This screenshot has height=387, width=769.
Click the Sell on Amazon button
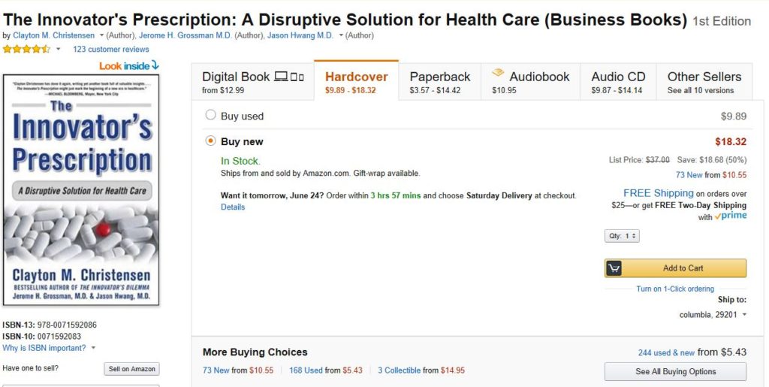click(x=132, y=369)
